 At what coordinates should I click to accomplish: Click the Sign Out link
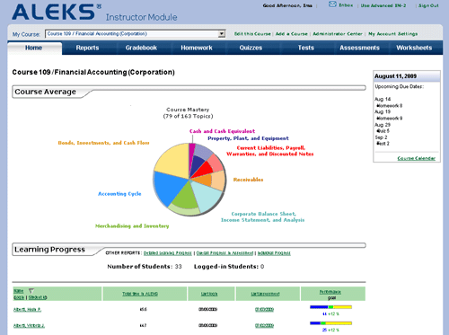coord(428,5)
